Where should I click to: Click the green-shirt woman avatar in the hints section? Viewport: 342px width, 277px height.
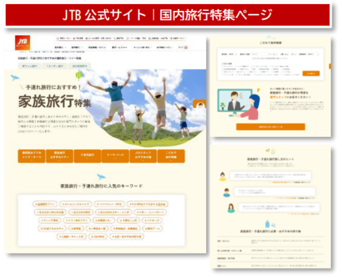(x=231, y=208)
